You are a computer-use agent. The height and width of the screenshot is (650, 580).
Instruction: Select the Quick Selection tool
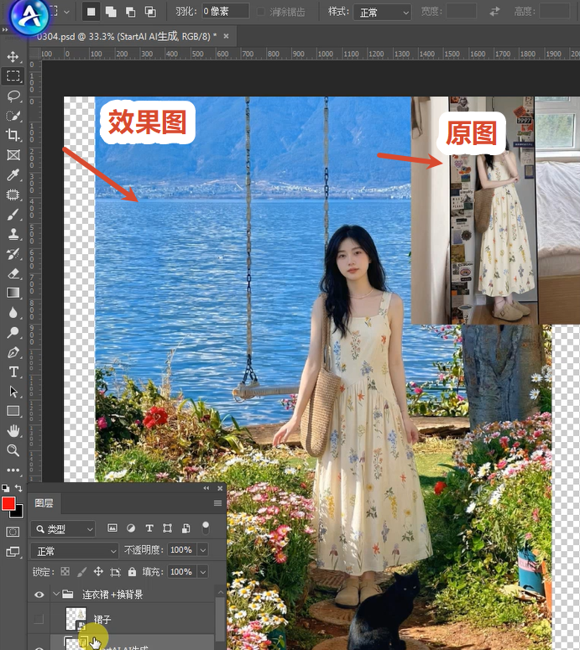(x=13, y=116)
